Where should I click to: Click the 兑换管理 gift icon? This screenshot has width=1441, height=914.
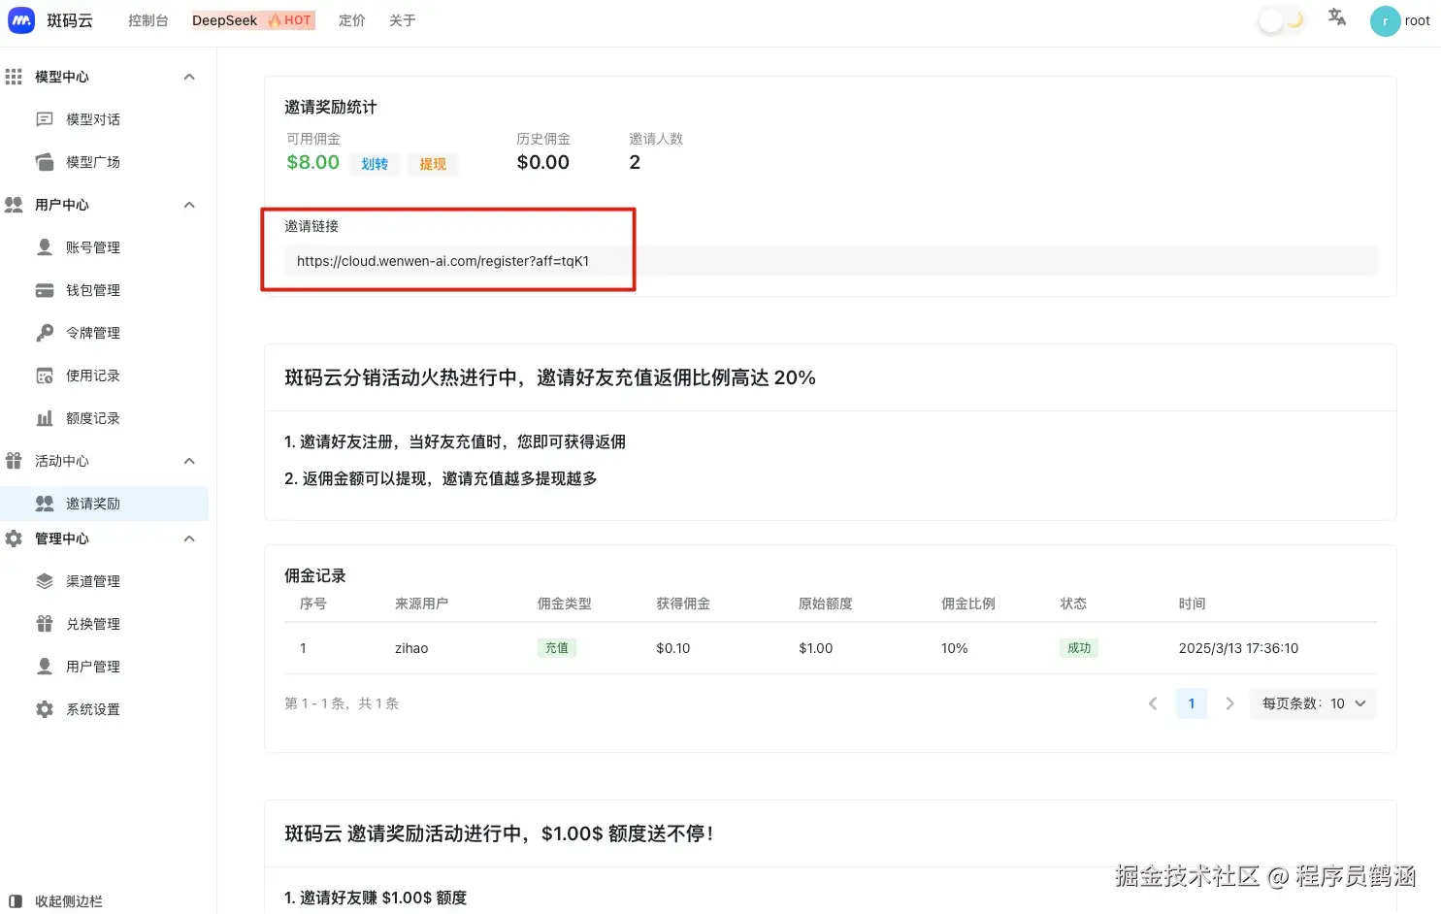click(x=45, y=624)
